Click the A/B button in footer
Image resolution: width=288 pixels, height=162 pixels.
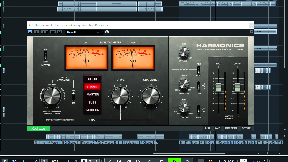click(x=207, y=128)
